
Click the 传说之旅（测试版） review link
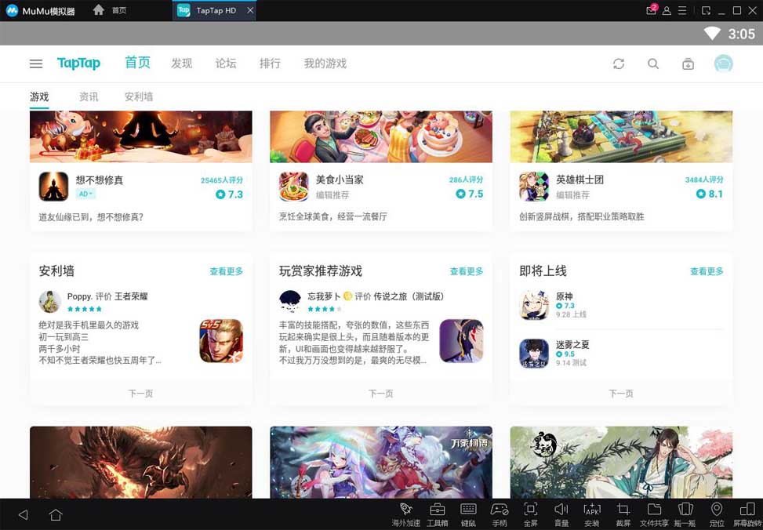click(x=409, y=296)
